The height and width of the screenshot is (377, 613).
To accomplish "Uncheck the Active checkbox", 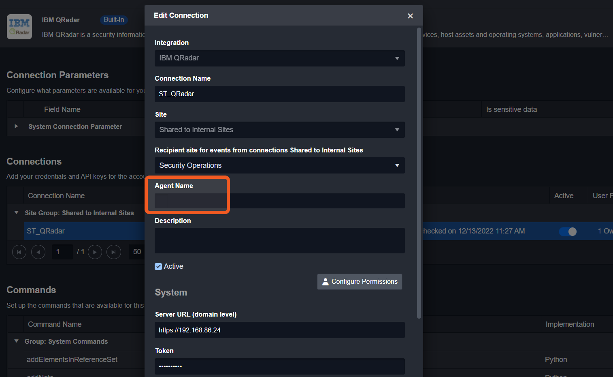I will click(x=158, y=267).
